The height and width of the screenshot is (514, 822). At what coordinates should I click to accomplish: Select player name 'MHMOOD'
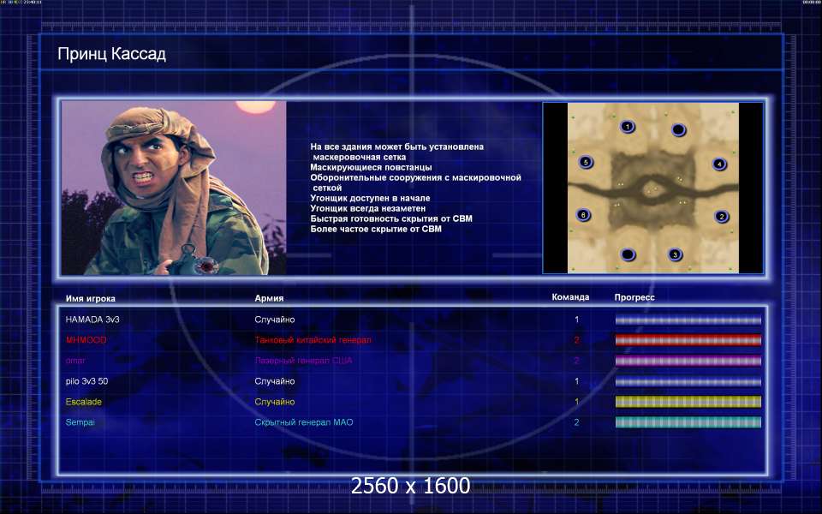point(86,340)
